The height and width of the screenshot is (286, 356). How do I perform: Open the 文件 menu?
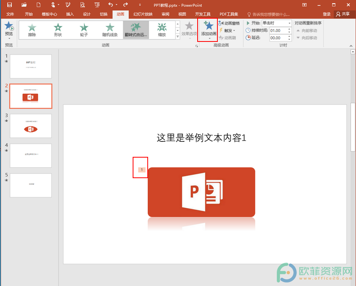pyautogui.click(x=10, y=14)
